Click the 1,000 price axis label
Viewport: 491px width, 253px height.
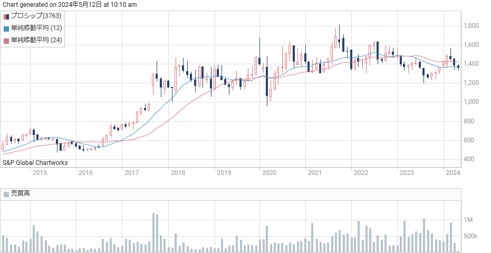pos(471,102)
